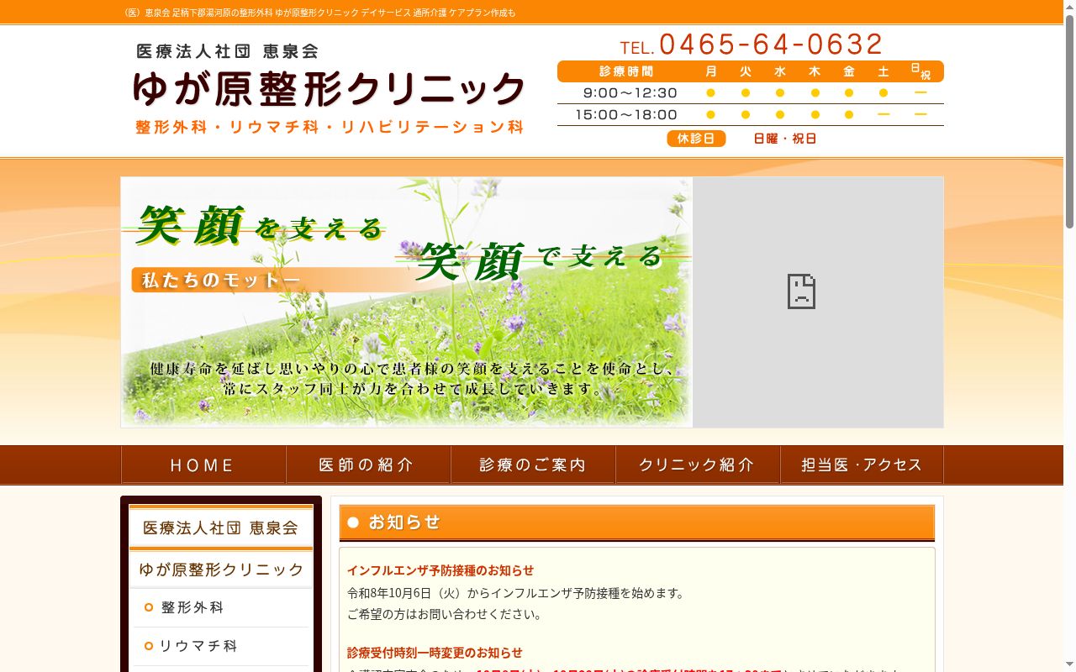This screenshot has width=1076, height=672.
Task: Click the TEL 0465-64-0632 phone number
Action: click(x=752, y=44)
